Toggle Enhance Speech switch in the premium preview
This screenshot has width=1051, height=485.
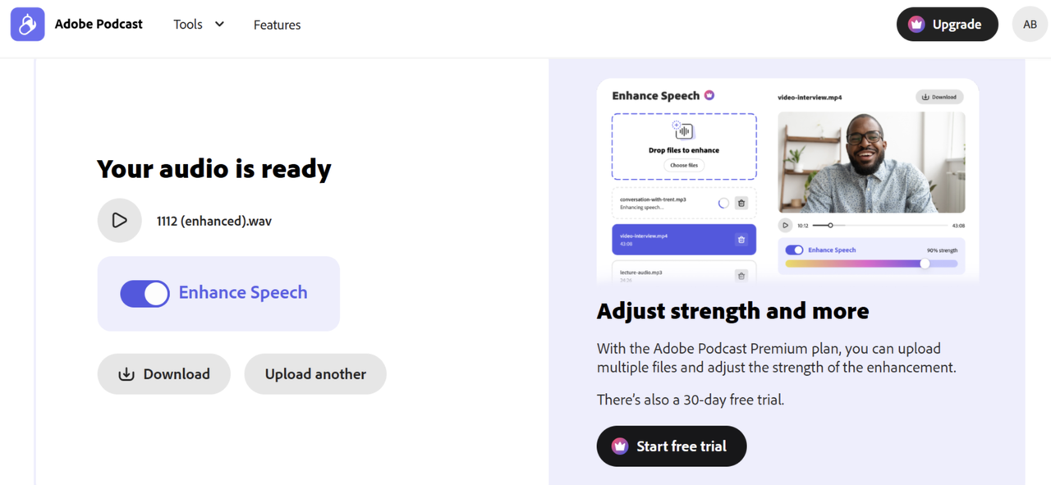794,250
